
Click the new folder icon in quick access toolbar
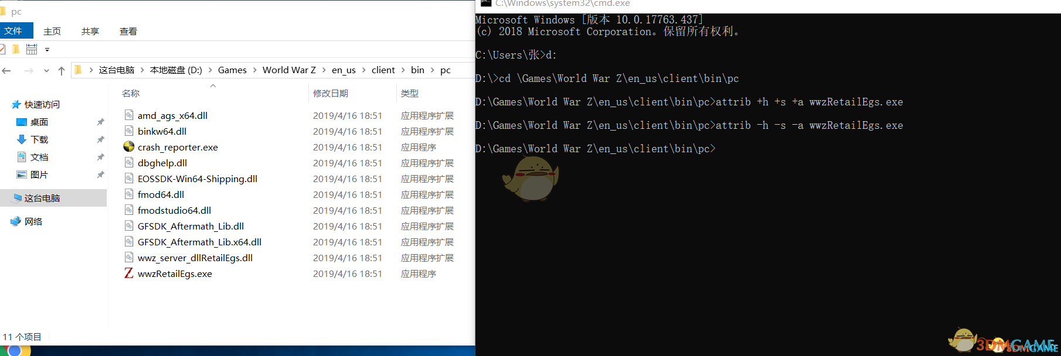[x=16, y=49]
